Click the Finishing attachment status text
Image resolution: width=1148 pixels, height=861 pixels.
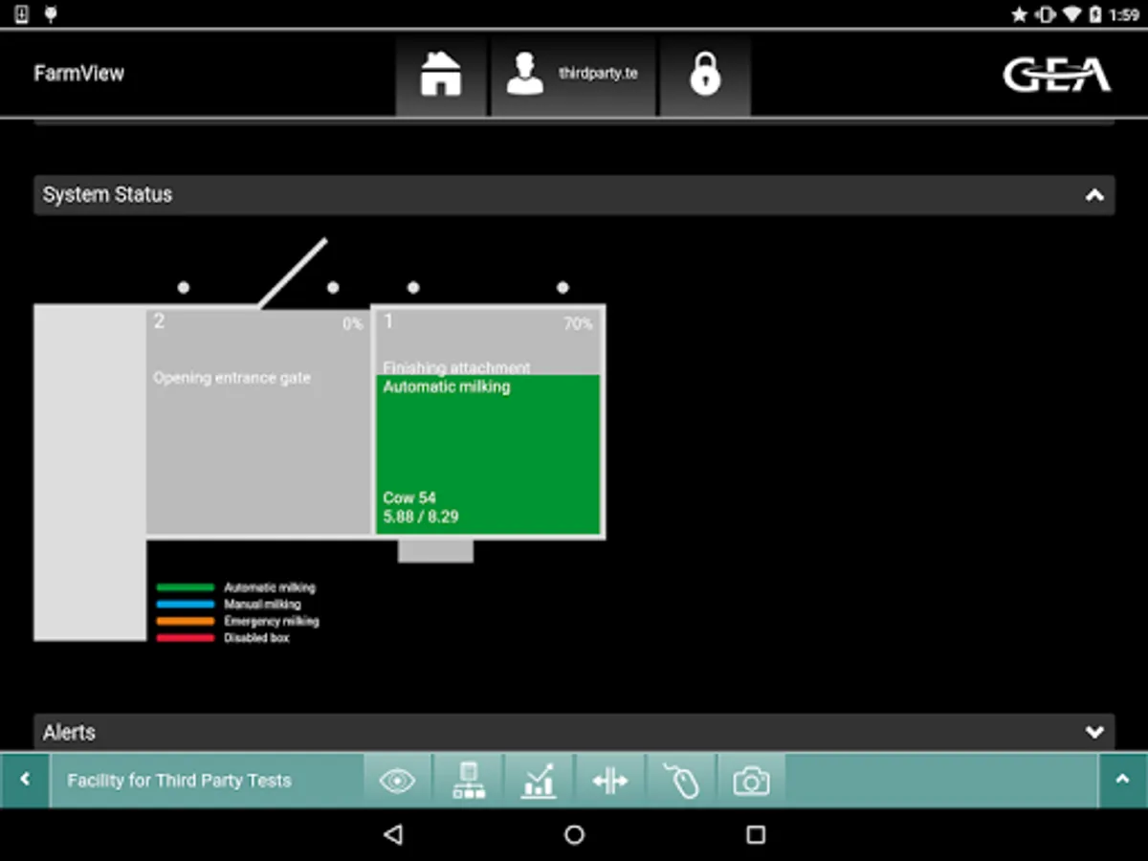click(x=456, y=367)
